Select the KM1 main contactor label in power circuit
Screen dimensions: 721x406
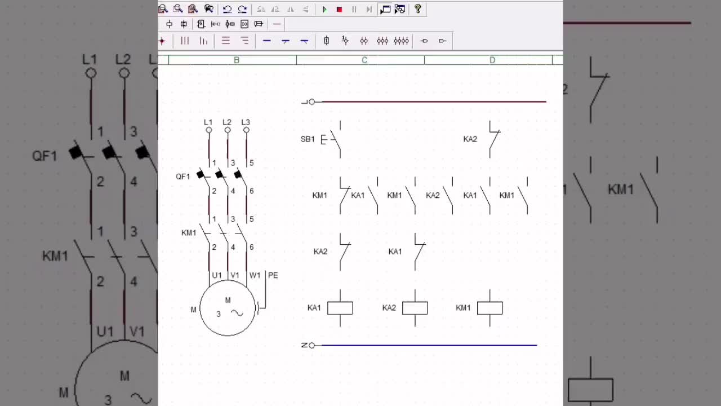(189, 233)
